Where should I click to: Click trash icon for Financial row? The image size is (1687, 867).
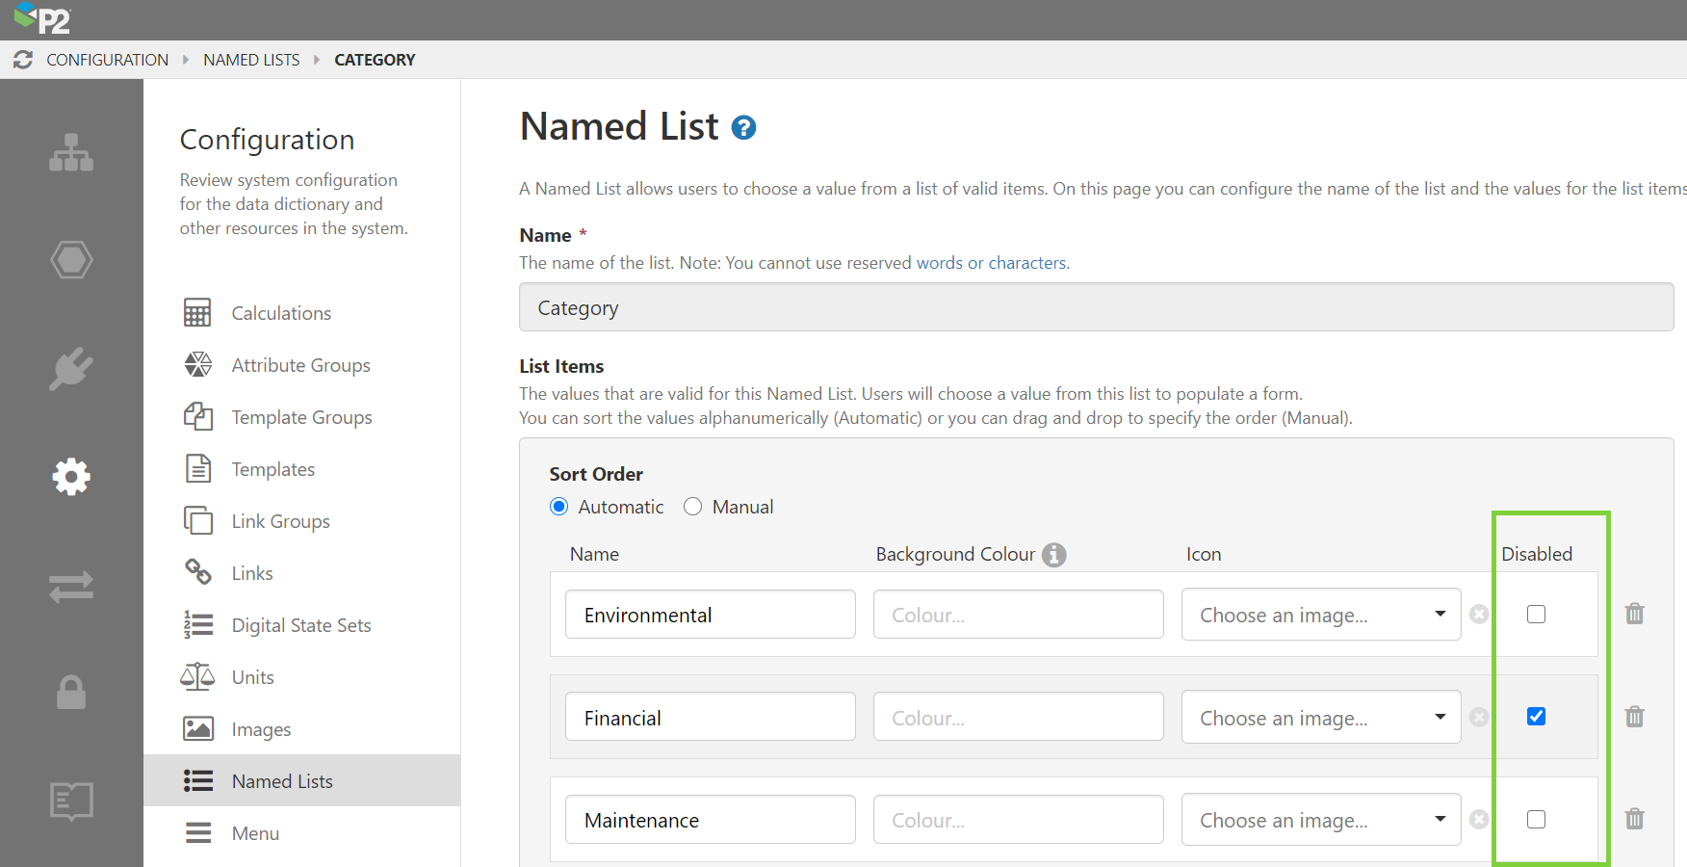coord(1634,717)
